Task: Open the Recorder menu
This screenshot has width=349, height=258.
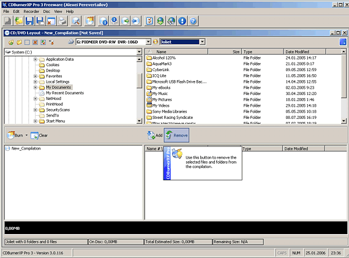Action: (x=31, y=12)
